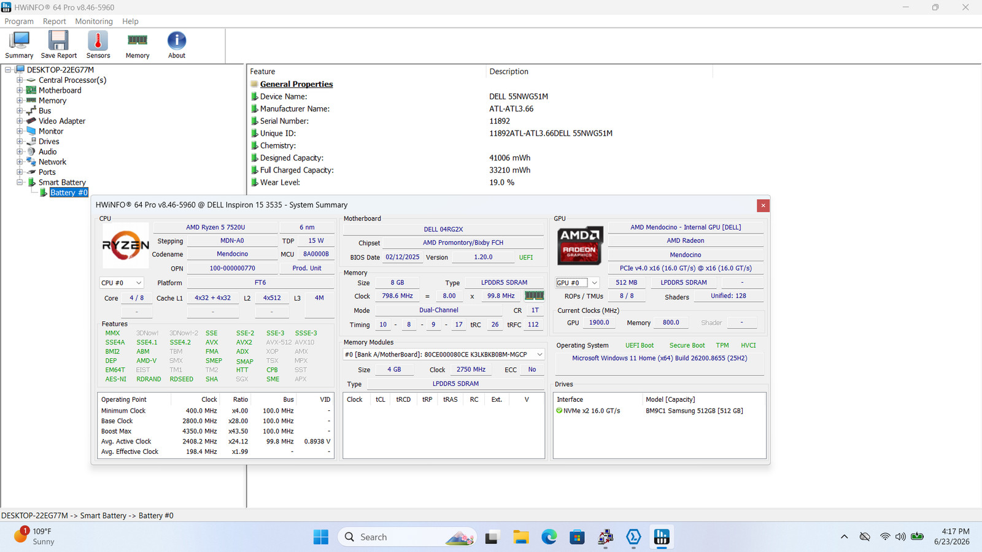Expand the Motherboard tree node
This screenshot has width=982, height=552.
pos(20,90)
